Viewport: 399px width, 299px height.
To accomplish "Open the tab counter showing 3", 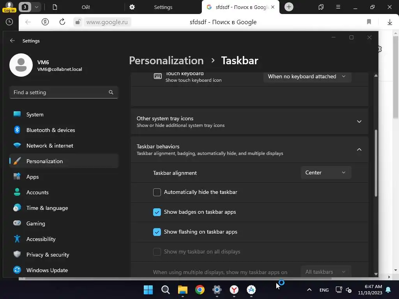I will pyautogui.click(x=25, y=7).
